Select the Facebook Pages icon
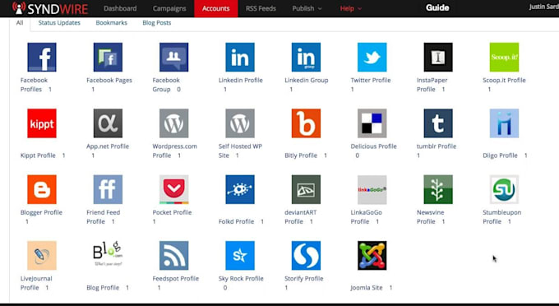The width and height of the screenshot is (559, 306). pyautogui.click(x=108, y=57)
